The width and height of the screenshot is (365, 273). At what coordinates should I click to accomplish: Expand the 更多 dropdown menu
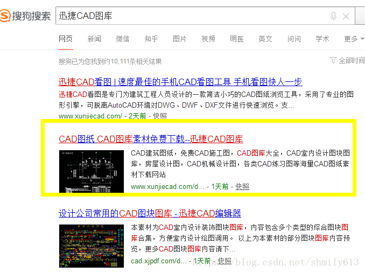pyautogui.click(x=354, y=39)
